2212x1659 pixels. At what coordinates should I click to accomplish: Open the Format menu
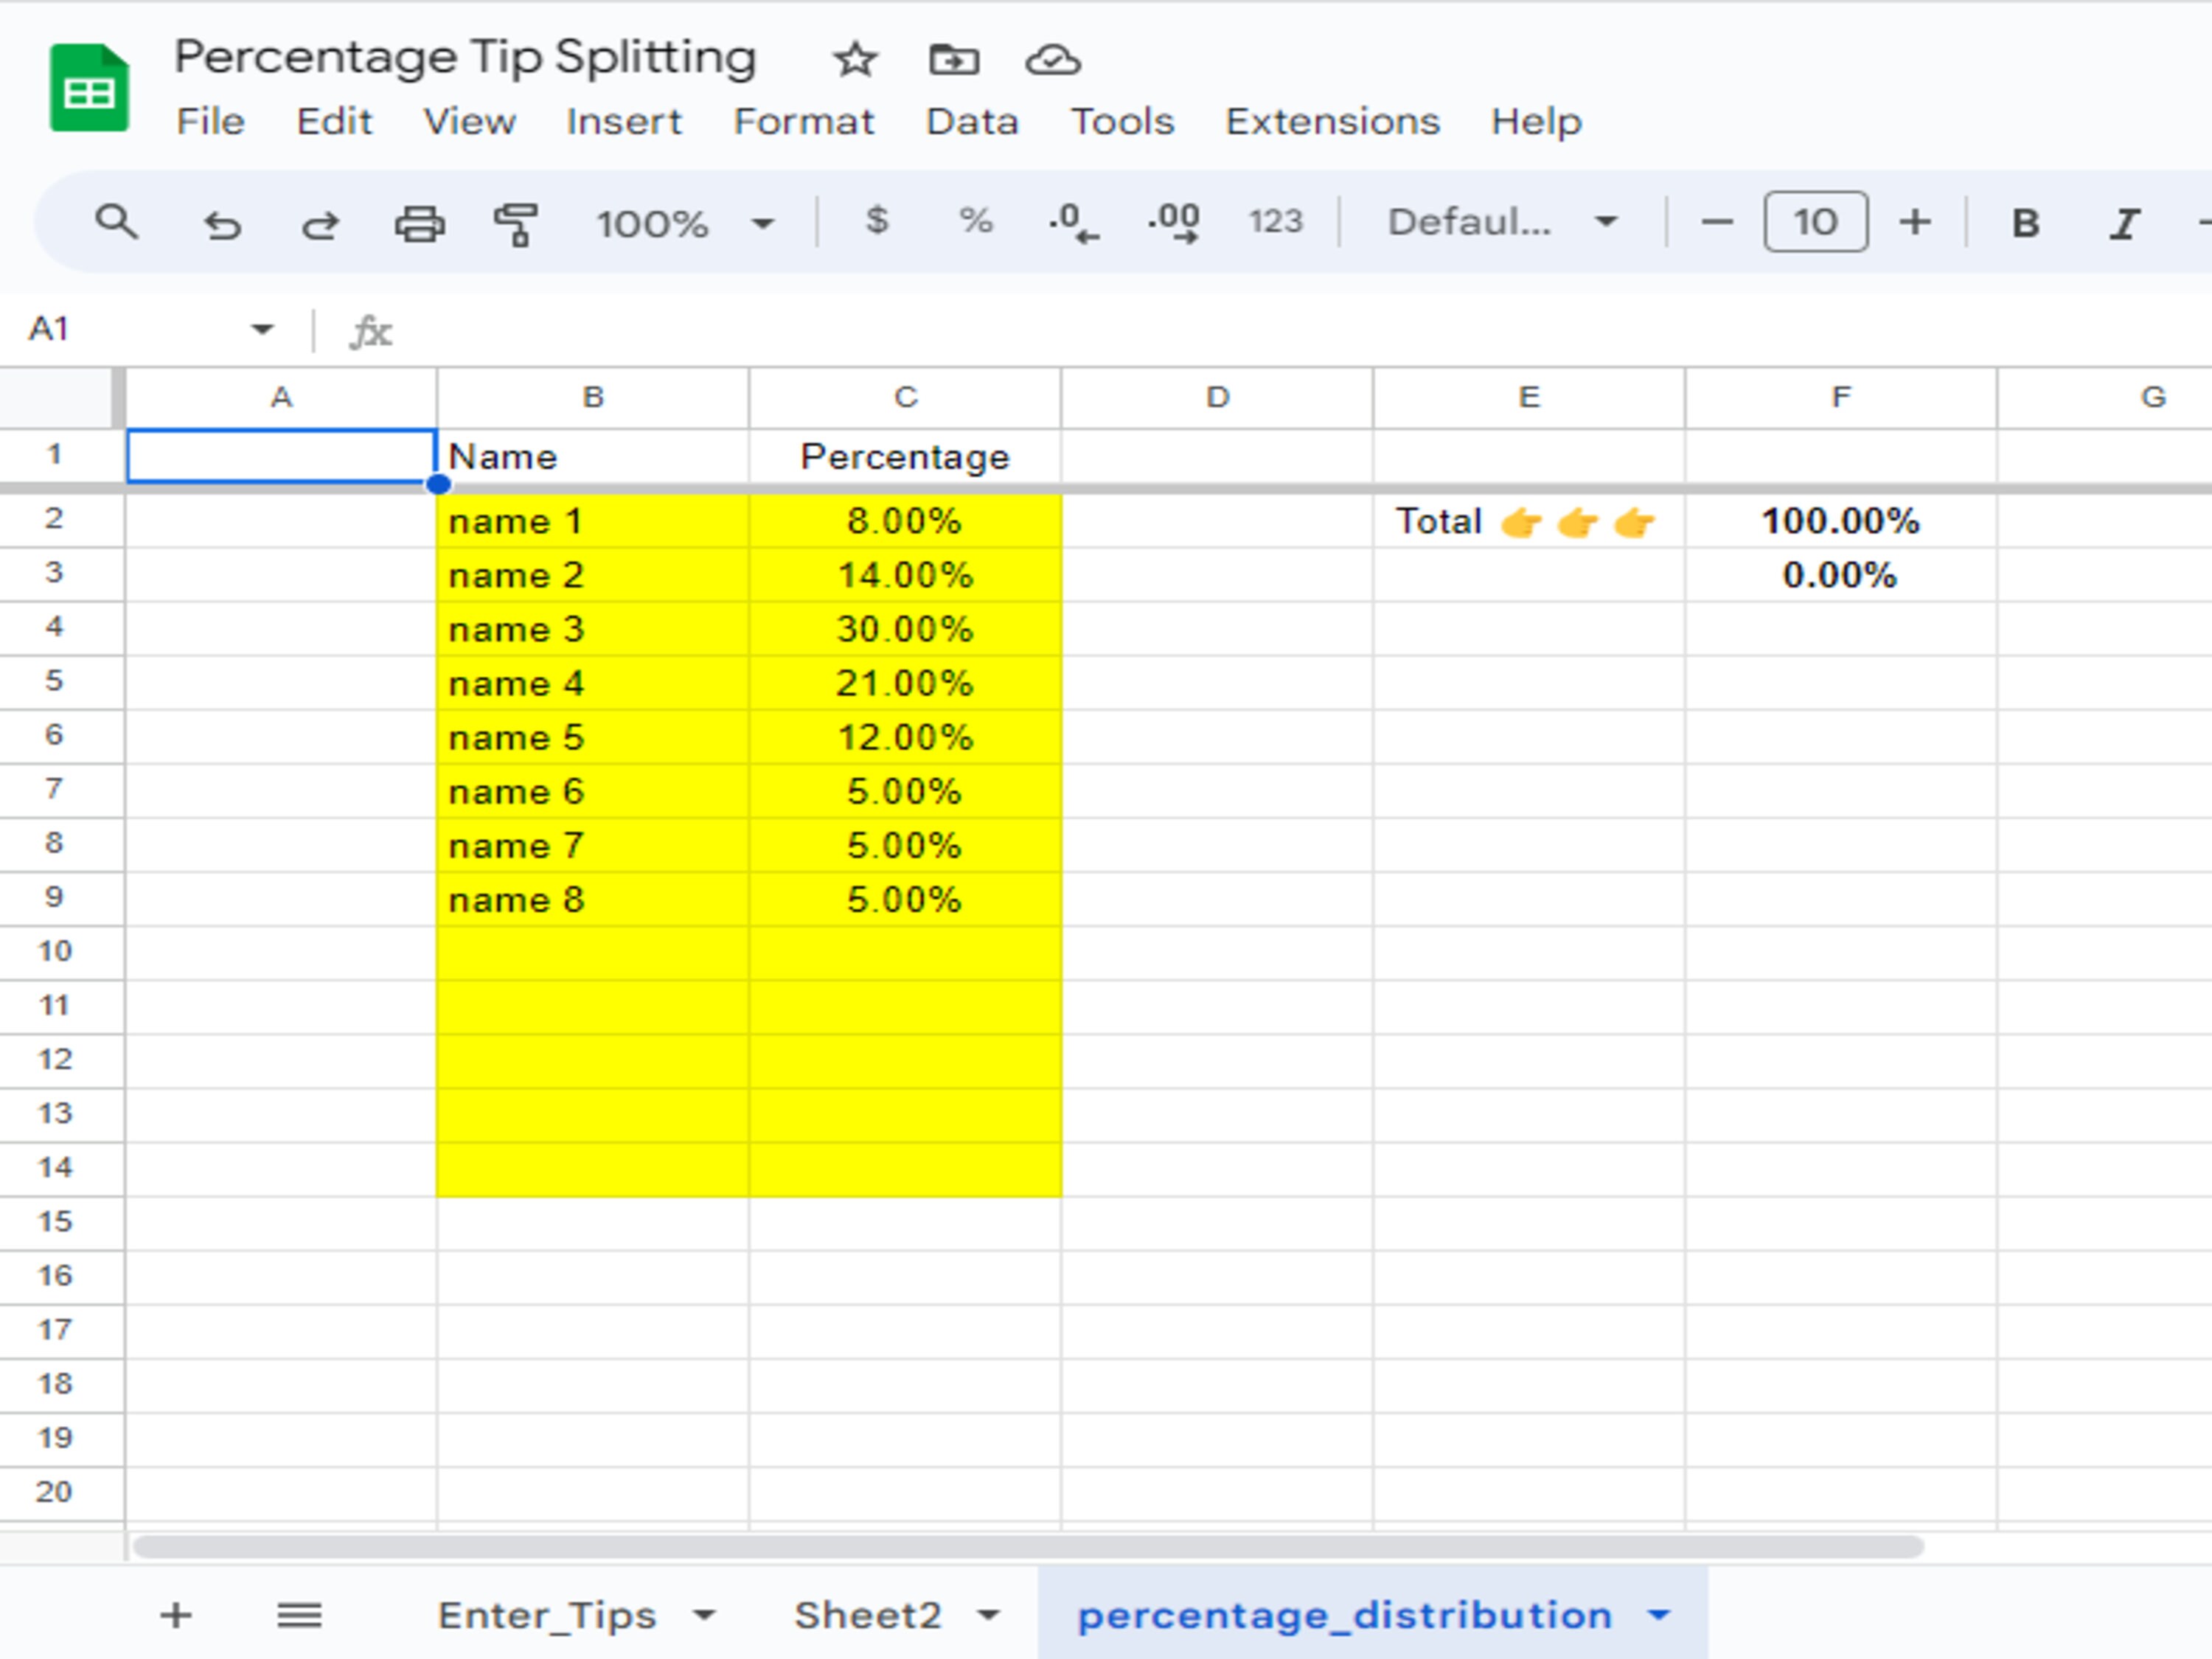tap(804, 121)
